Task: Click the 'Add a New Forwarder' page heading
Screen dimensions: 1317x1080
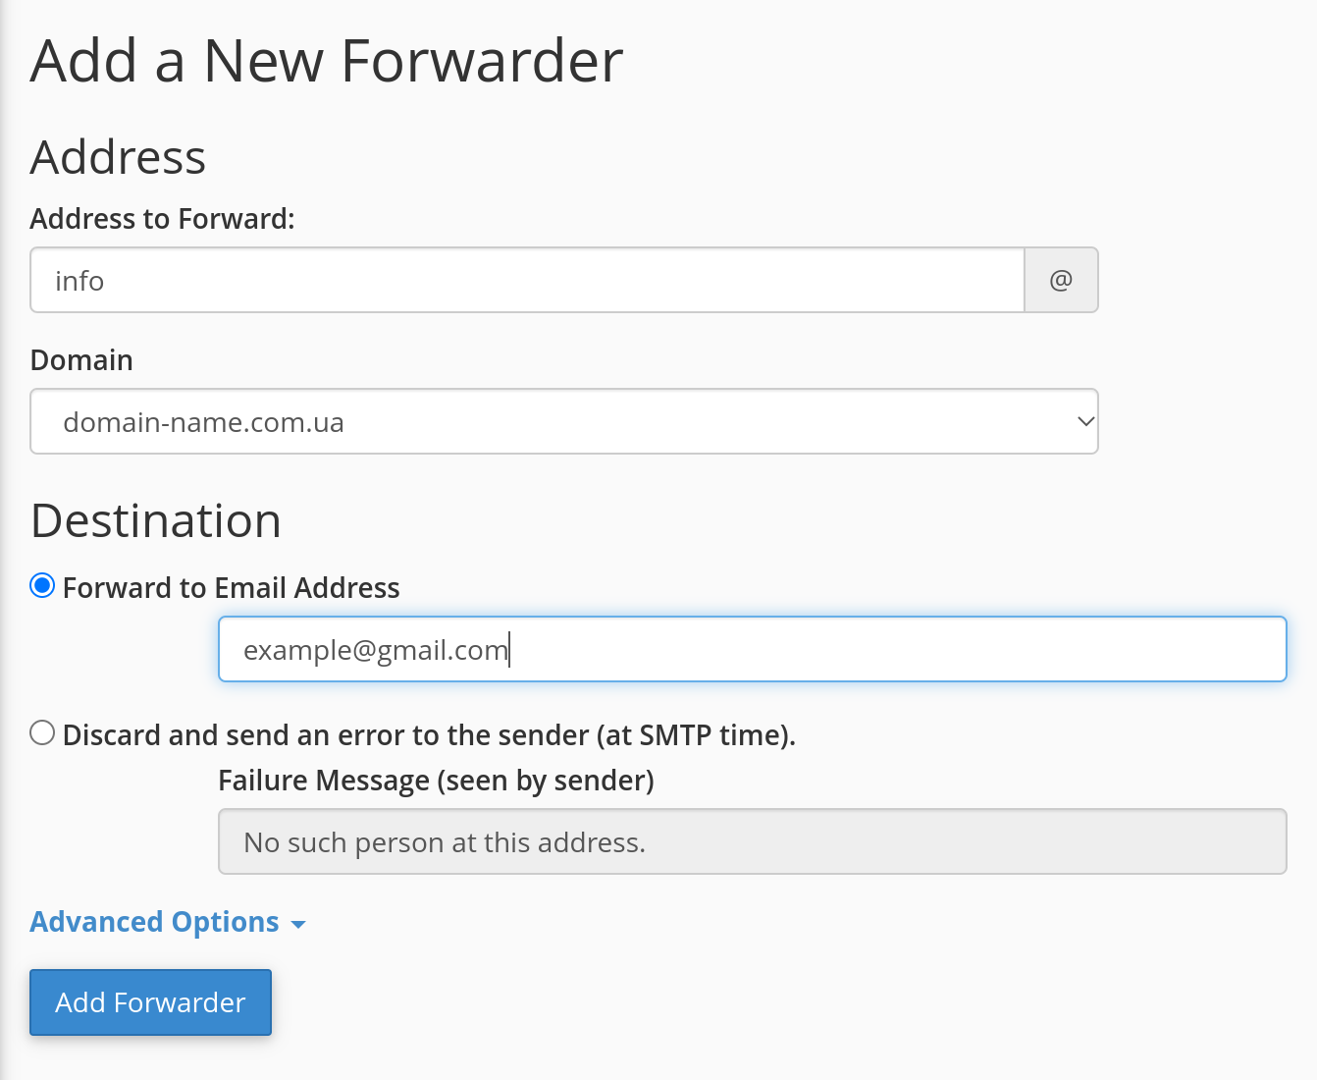Action: tap(327, 61)
